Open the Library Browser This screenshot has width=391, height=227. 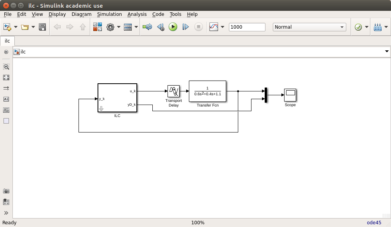point(98,27)
